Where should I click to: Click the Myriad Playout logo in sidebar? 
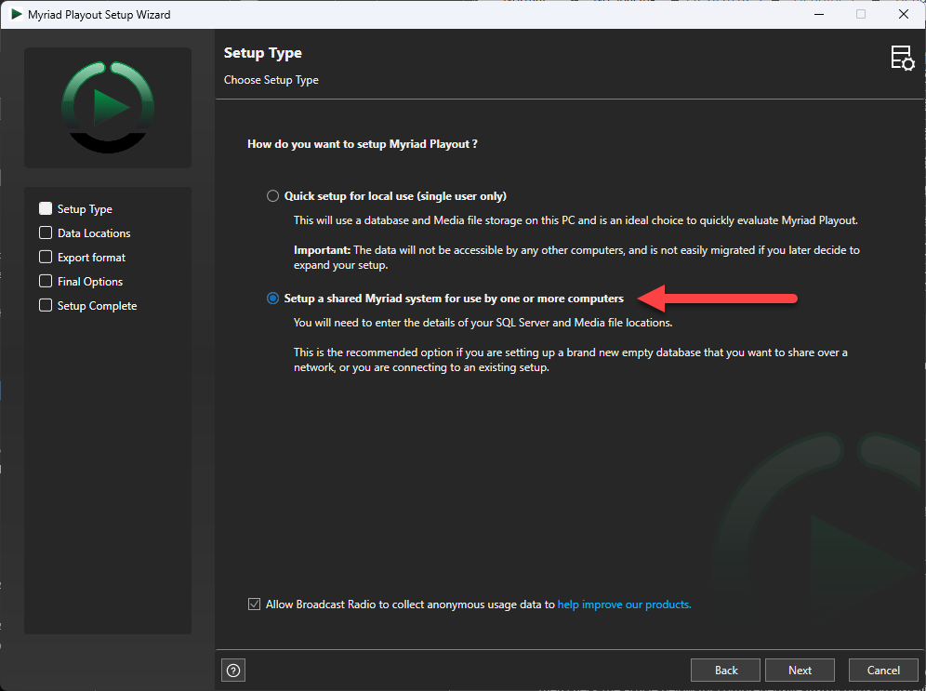(x=108, y=108)
